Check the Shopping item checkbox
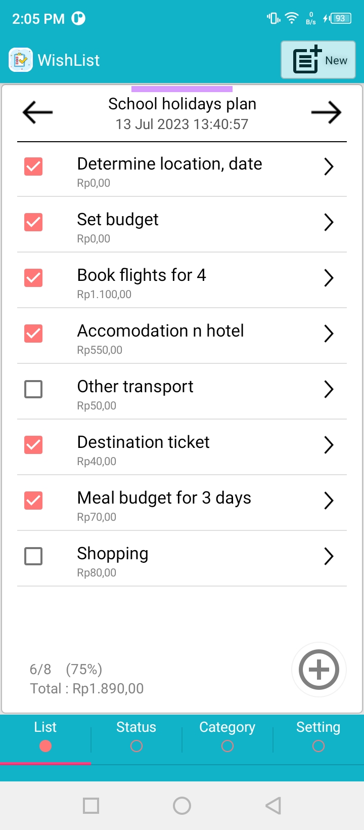This screenshot has width=364, height=830. (33, 556)
